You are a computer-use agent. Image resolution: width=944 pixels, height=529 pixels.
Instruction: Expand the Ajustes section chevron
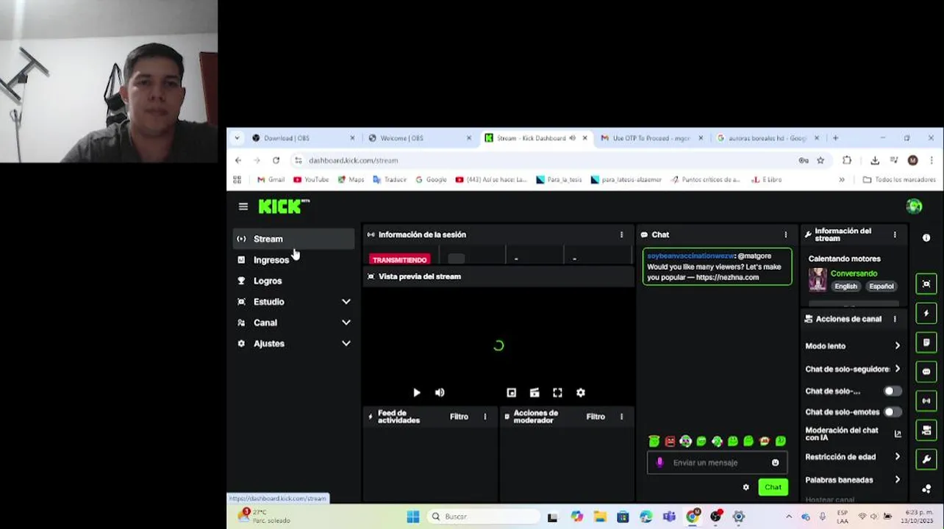pyautogui.click(x=346, y=344)
